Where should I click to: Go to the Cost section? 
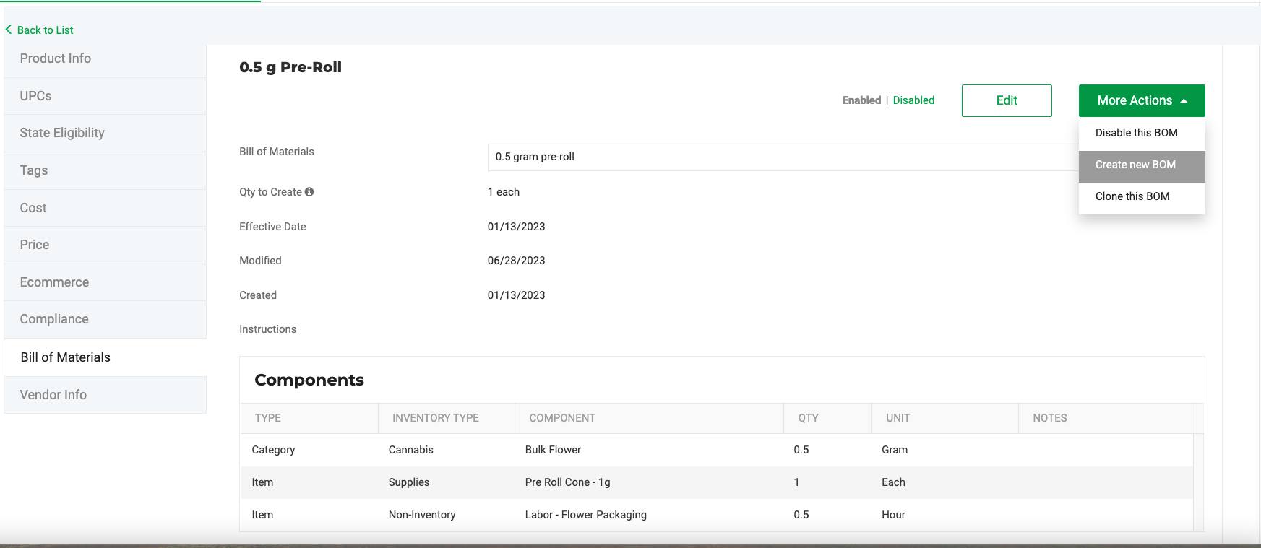point(106,208)
